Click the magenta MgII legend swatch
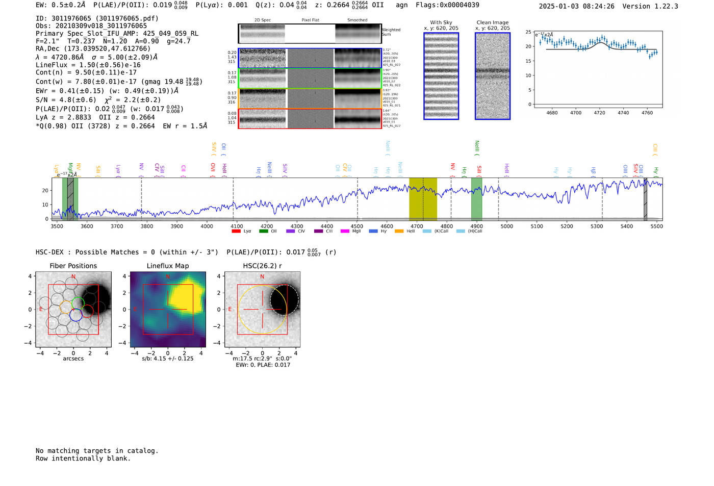Viewport: 714px width, 486px height. [345, 231]
